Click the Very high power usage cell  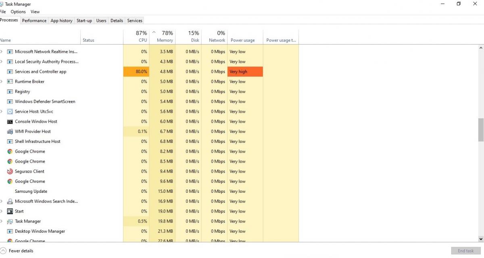[245, 72]
